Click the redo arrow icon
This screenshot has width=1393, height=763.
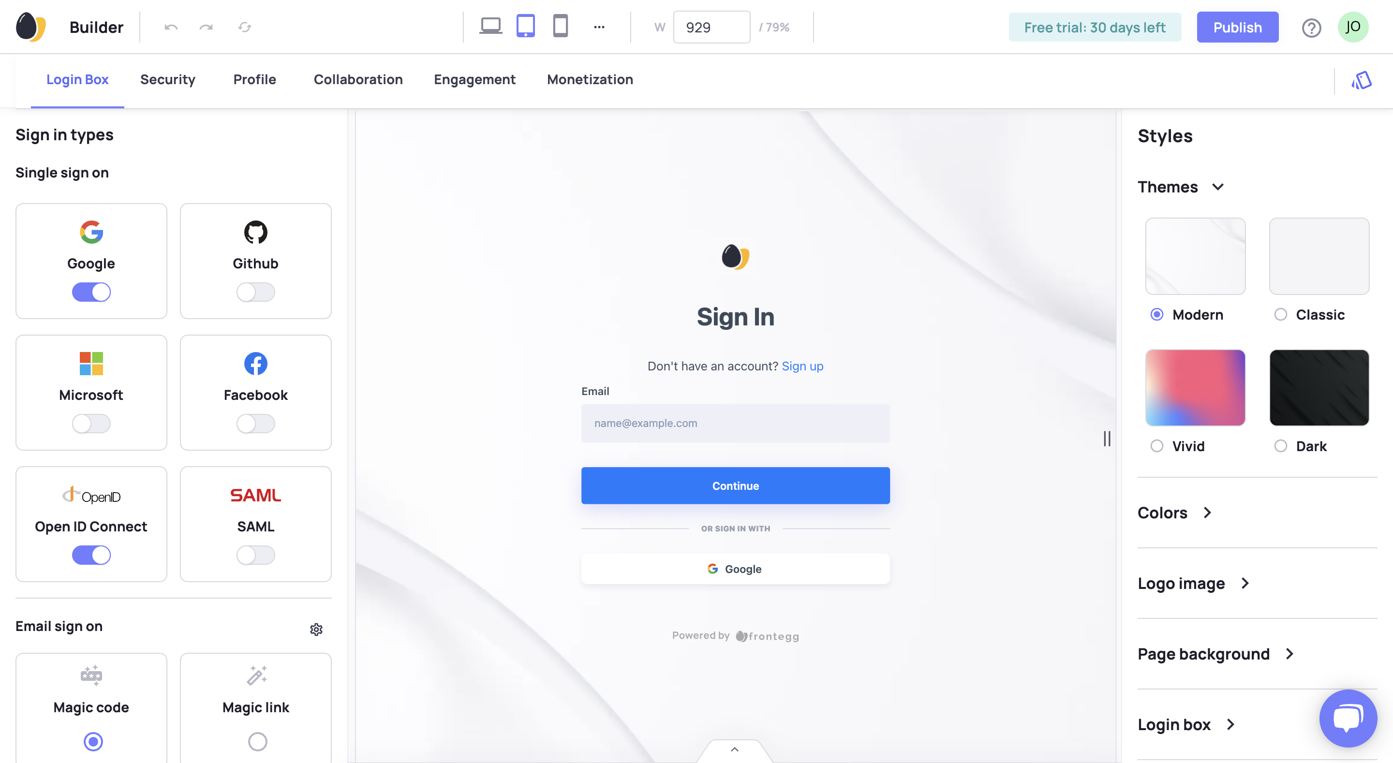tap(206, 27)
